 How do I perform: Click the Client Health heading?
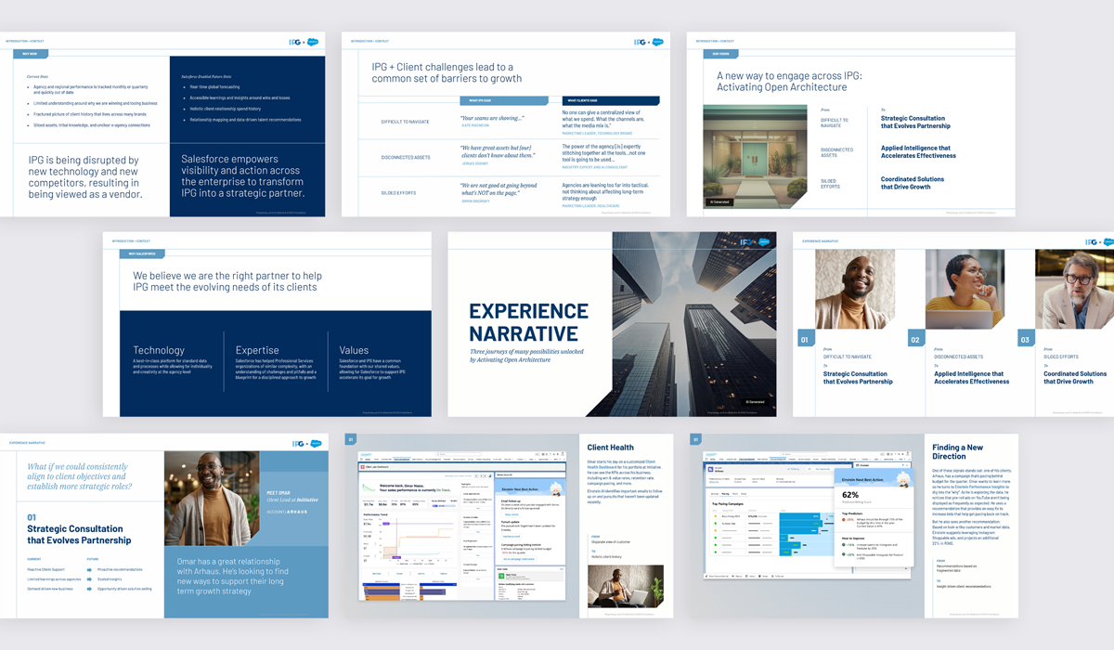pos(611,447)
